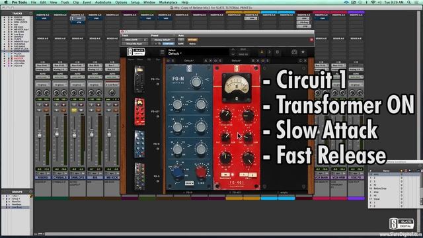
Task: Toggle the SAFE button in plugin header
Action: [180, 44]
